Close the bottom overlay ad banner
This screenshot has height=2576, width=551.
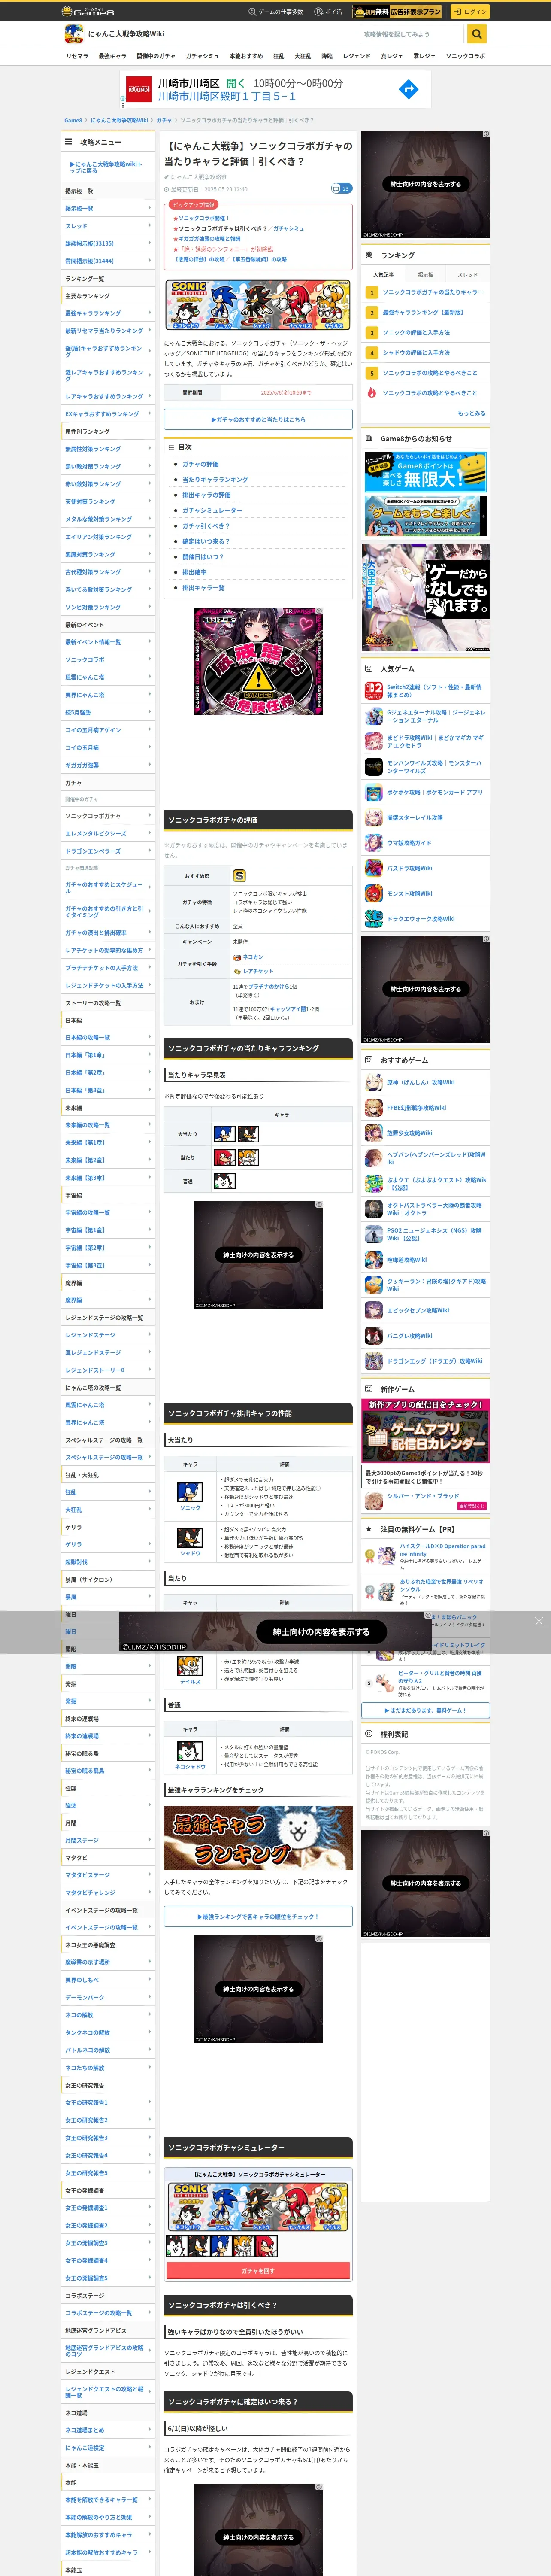[x=538, y=1621]
